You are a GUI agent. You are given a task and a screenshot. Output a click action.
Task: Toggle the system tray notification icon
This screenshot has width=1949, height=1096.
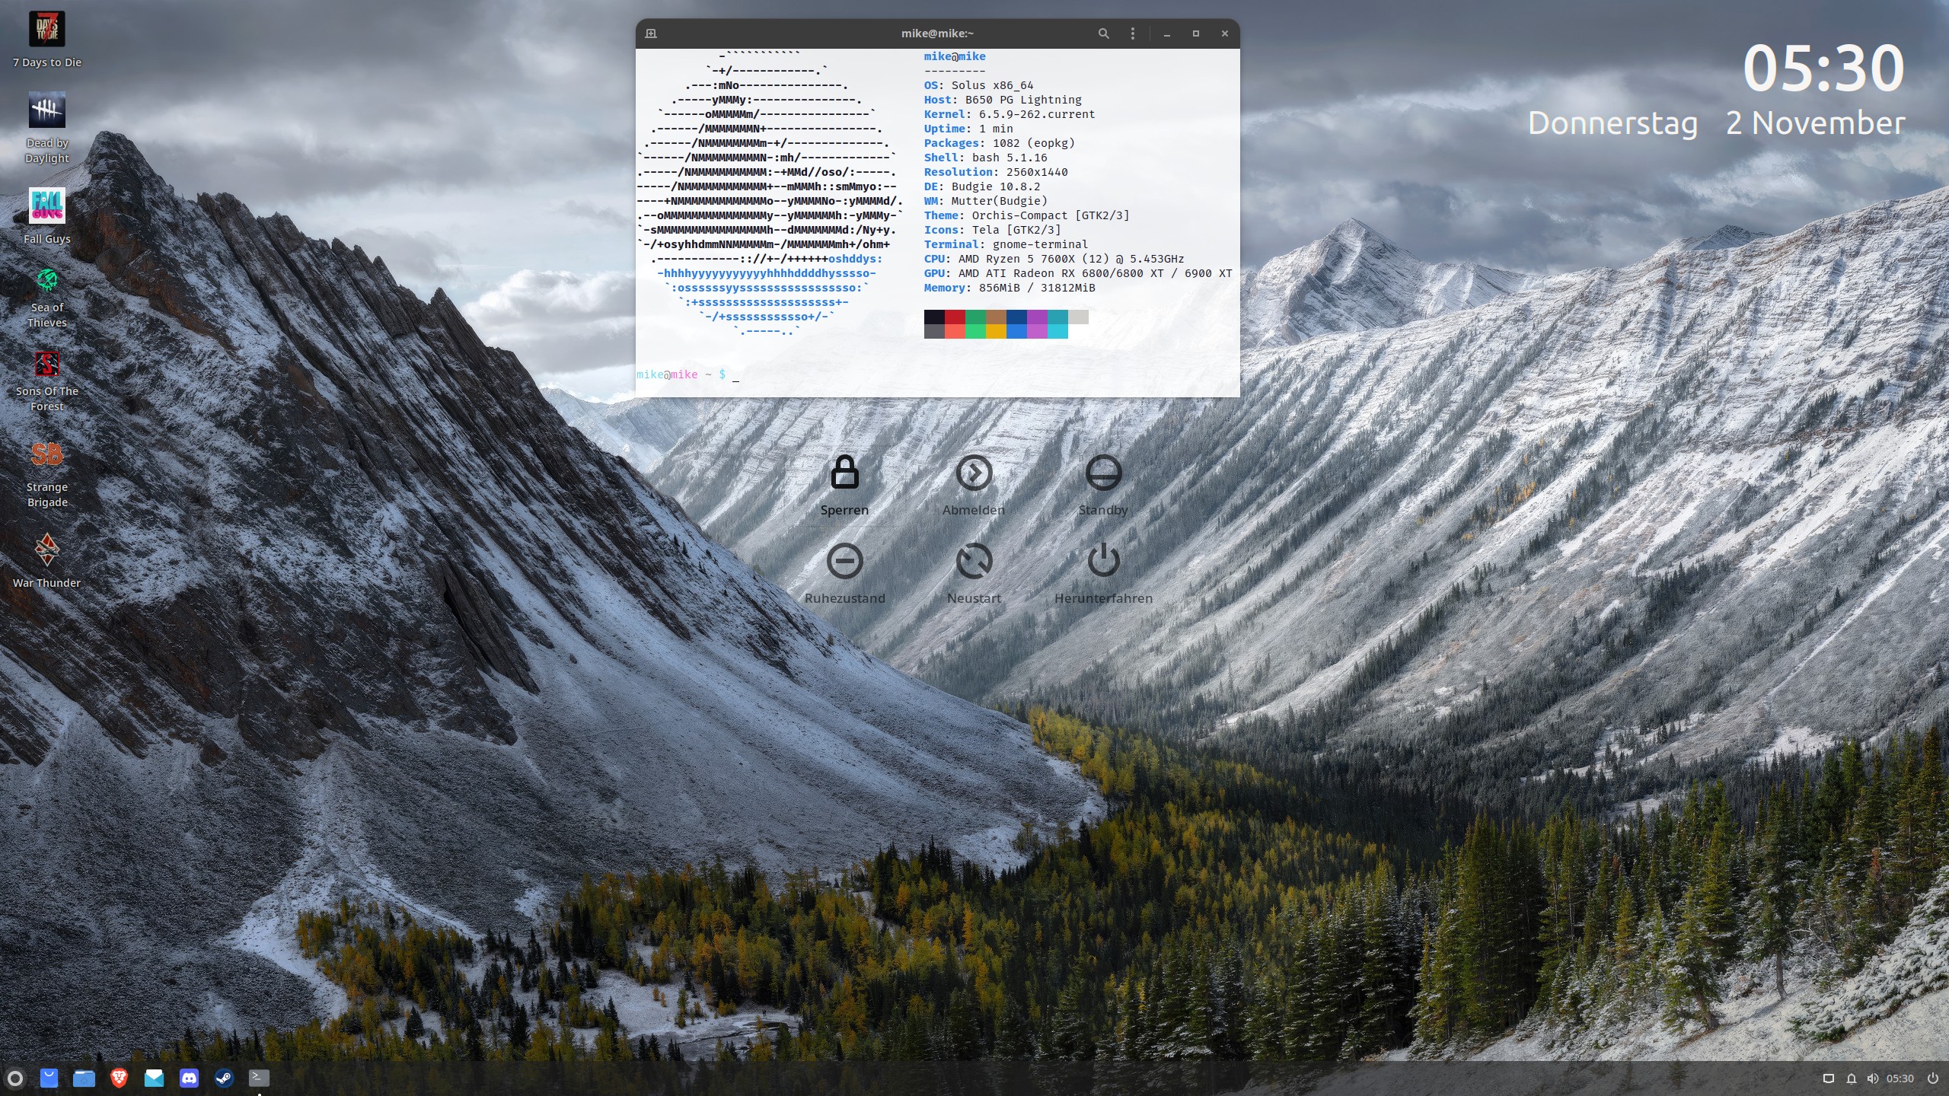(x=1850, y=1077)
